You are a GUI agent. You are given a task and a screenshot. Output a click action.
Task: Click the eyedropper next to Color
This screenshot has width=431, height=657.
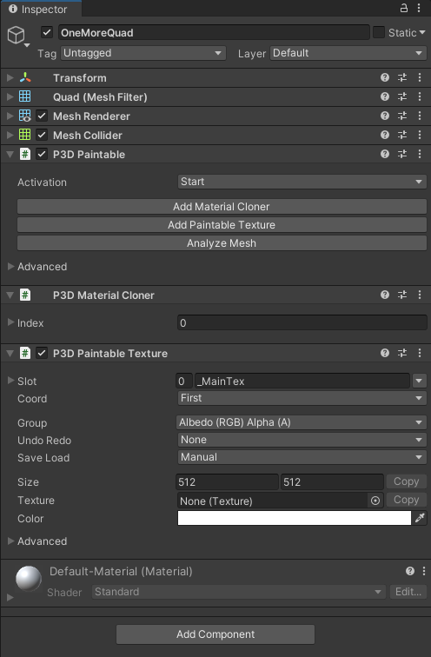(420, 518)
